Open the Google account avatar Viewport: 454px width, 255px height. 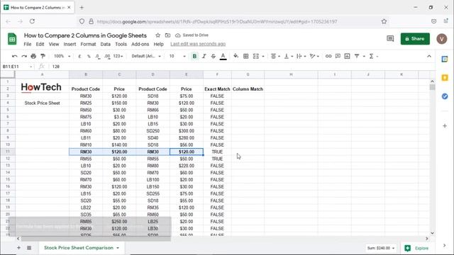[x=441, y=39]
